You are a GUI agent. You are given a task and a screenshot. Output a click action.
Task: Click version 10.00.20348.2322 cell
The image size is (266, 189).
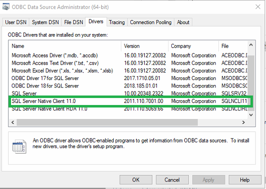click(143, 93)
